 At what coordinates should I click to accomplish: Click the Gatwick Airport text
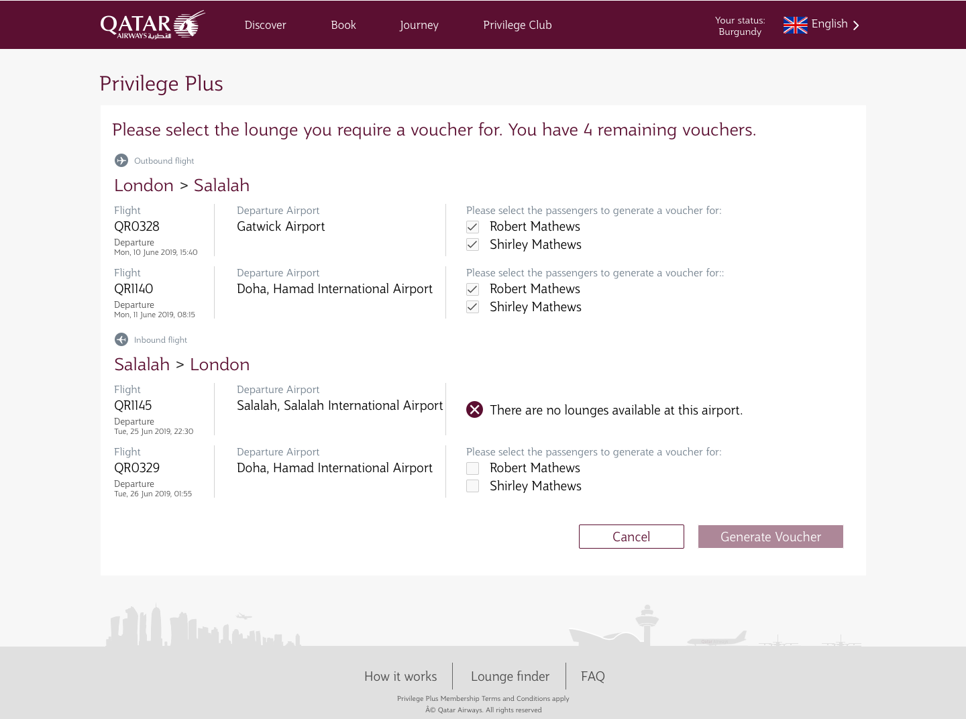[x=280, y=227]
